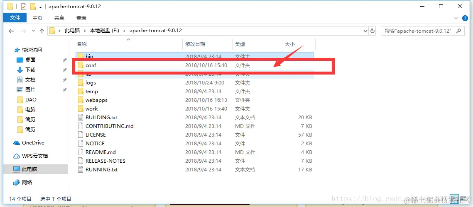Viewport: 473px width, 207px height.
Task: Click the back navigation arrow
Action: click(11, 31)
